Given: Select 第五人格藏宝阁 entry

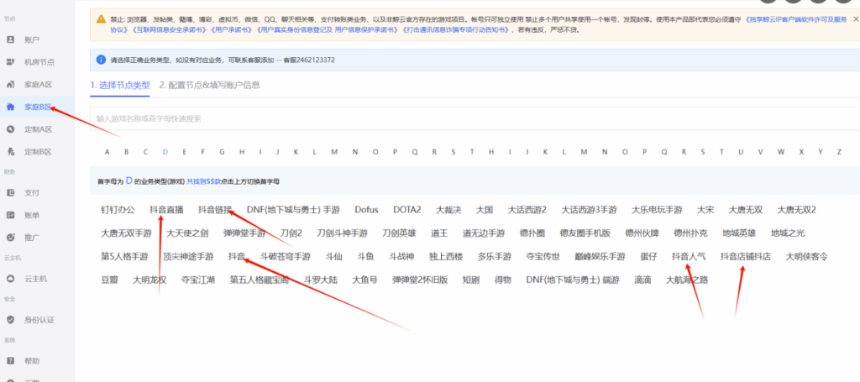Looking at the screenshot, I should click(260, 280).
